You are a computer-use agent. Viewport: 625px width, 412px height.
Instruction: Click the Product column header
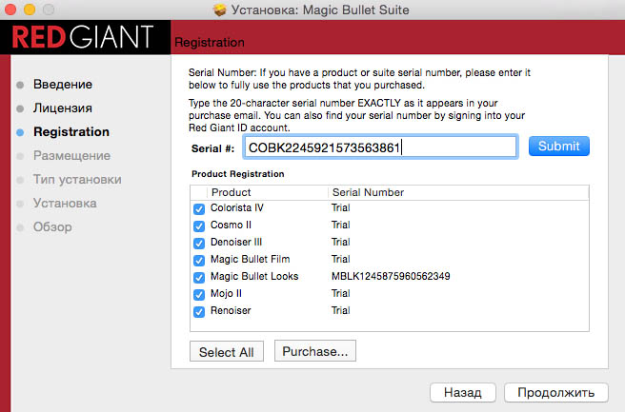(x=232, y=192)
